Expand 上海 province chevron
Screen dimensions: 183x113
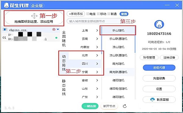pos(97,30)
